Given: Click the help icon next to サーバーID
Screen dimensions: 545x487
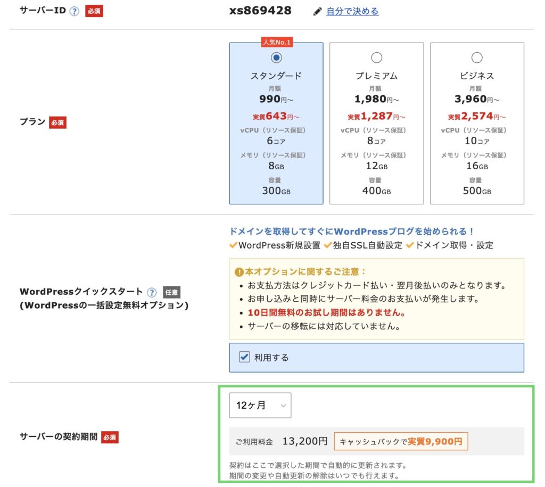Looking at the screenshot, I should coord(74,11).
